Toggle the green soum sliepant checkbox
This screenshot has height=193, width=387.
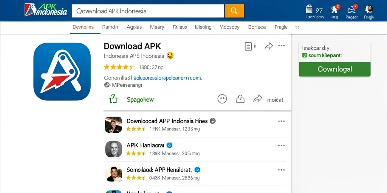[305, 55]
